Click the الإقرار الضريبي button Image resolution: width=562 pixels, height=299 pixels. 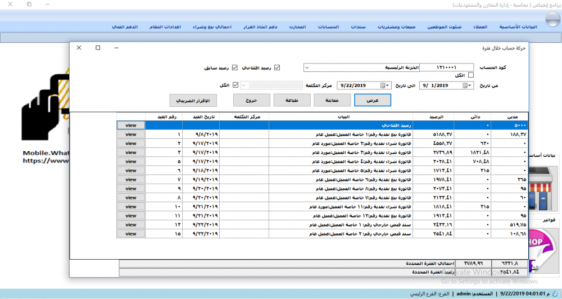coord(193,101)
